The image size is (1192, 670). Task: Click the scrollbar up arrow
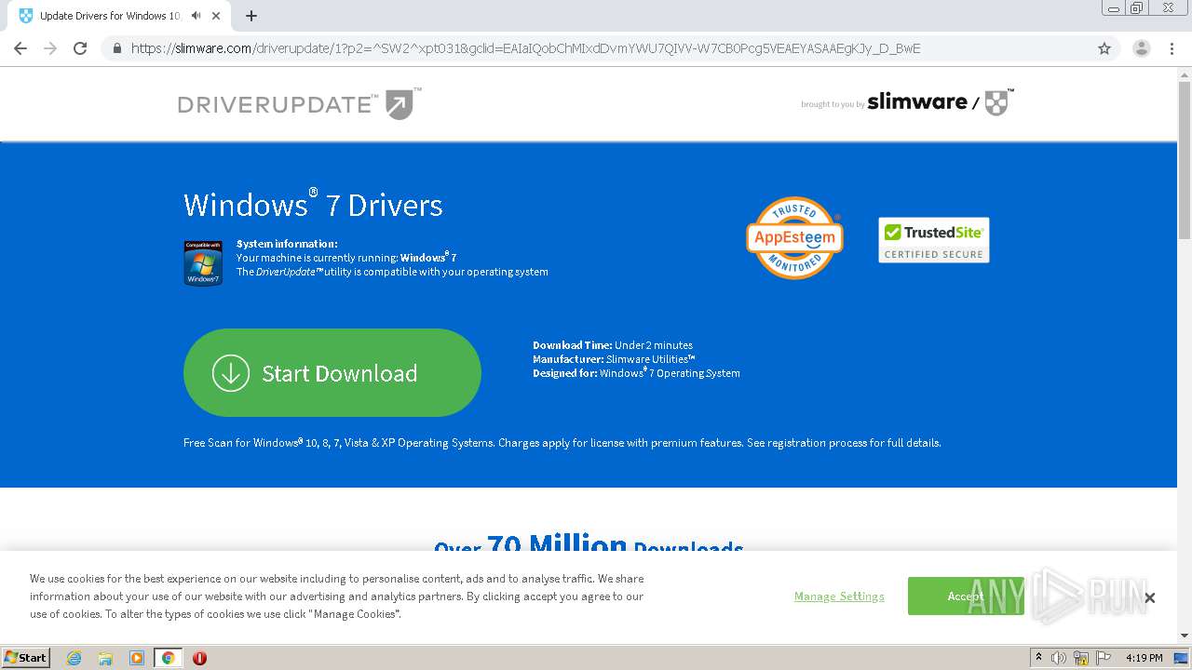point(1185,74)
